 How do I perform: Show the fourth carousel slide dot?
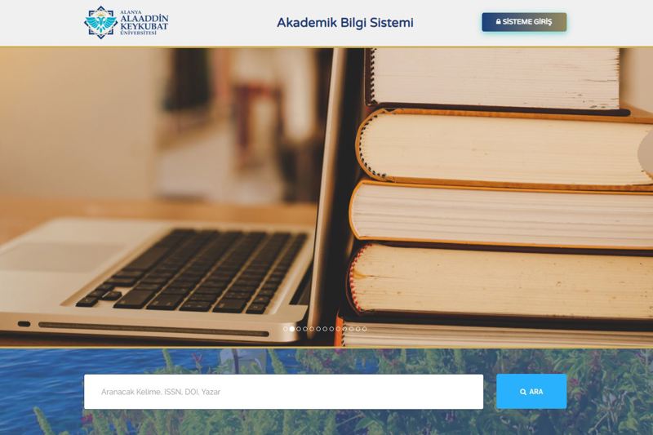click(305, 329)
